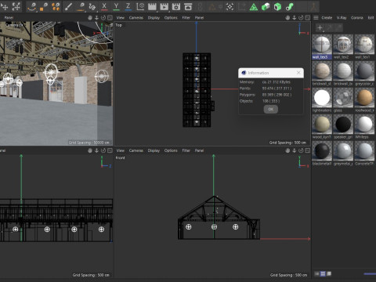Select the black speaker grill material
This screenshot has height=282, width=376.
point(343,126)
